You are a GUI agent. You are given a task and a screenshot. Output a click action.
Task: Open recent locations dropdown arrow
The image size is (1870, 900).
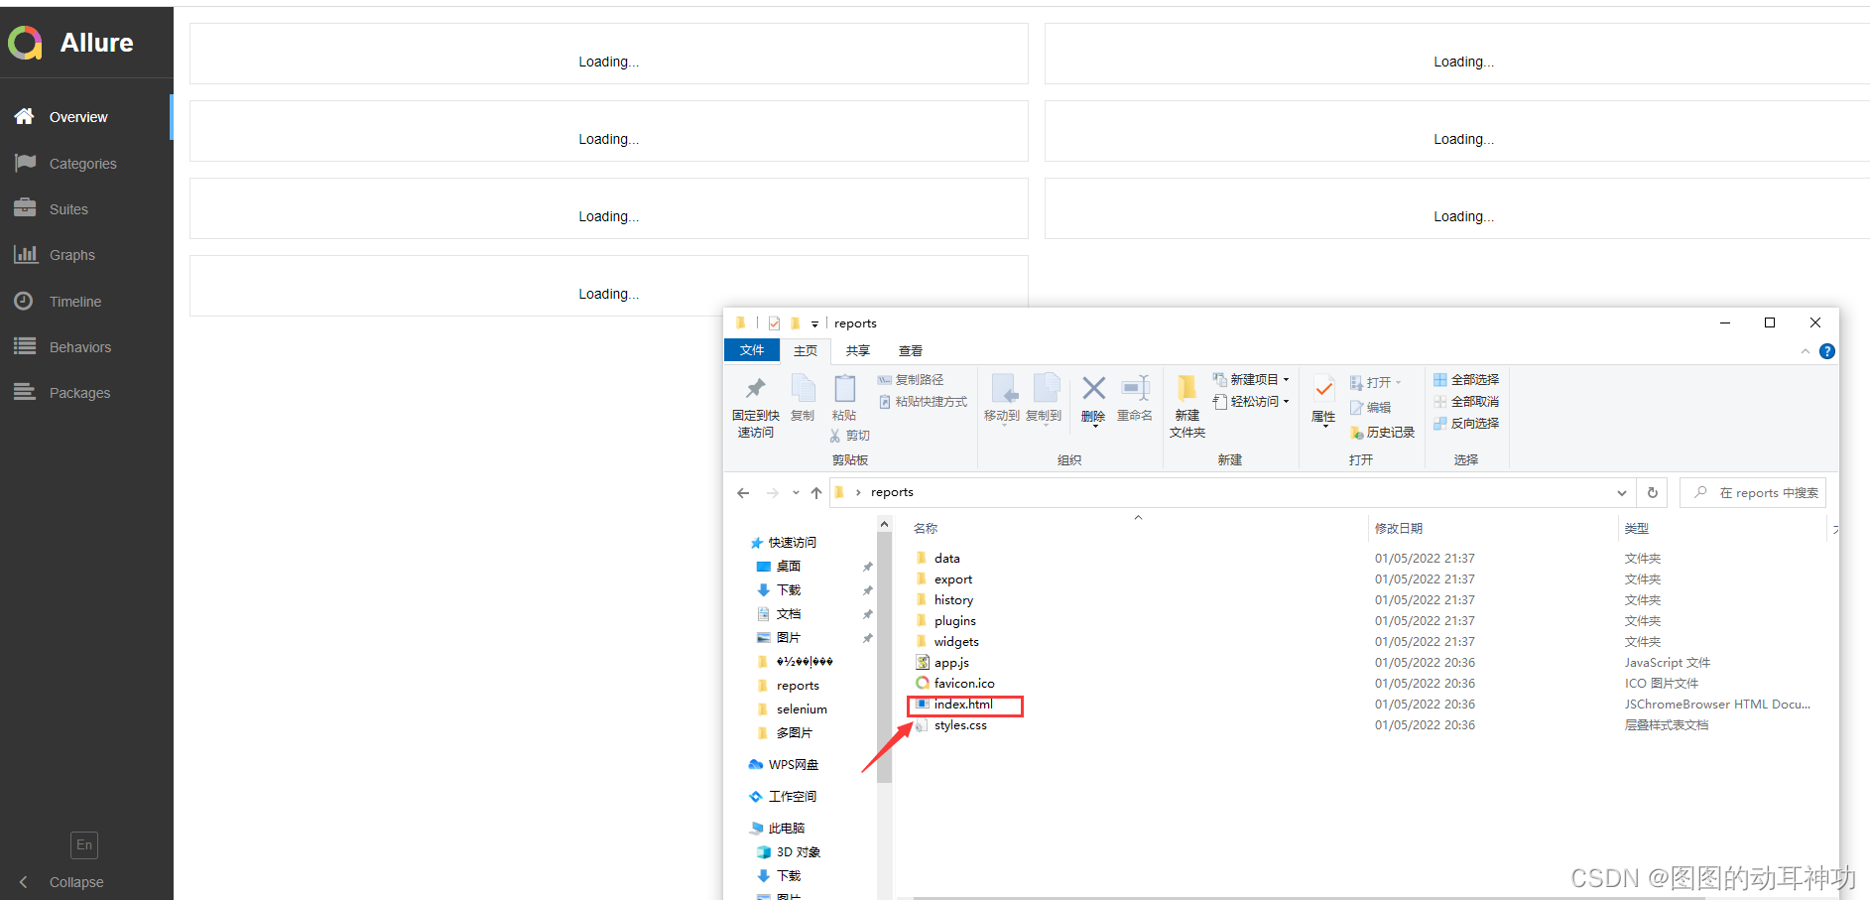(796, 493)
